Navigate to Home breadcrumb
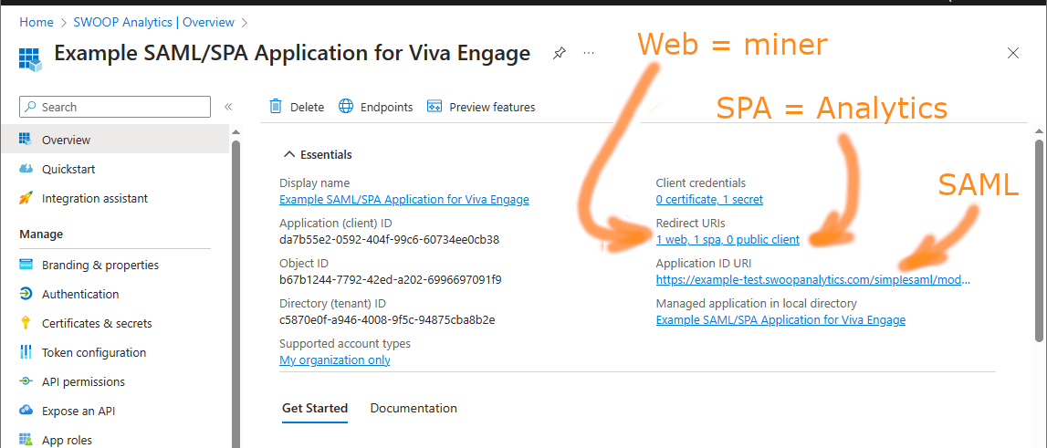This screenshot has width=1047, height=448. click(x=37, y=22)
